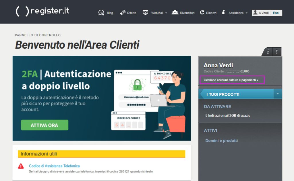Click the red warning triangle icon
294x181 pixels.
point(21,166)
